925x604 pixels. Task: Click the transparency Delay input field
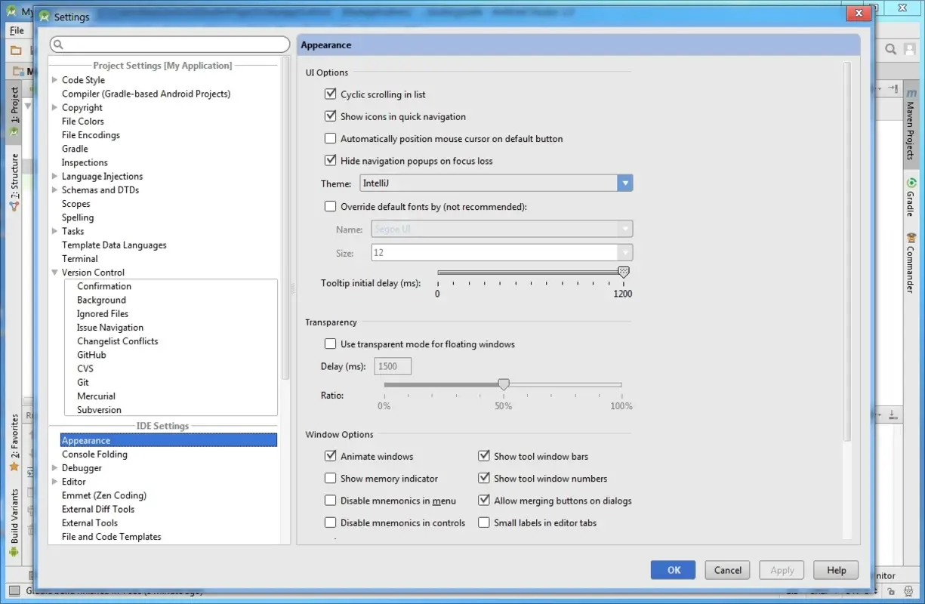point(392,365)
